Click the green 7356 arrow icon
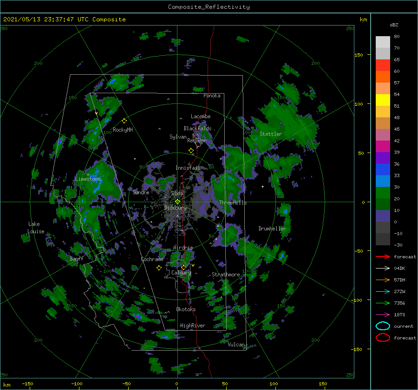Screen dimensions: 418x390 click(x=383, y=303)
